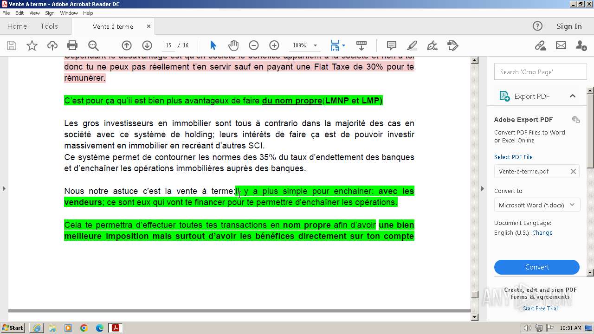The image size is (594, 334).
Task: Send the file by email envelope icon
Action: coord(561,45)
